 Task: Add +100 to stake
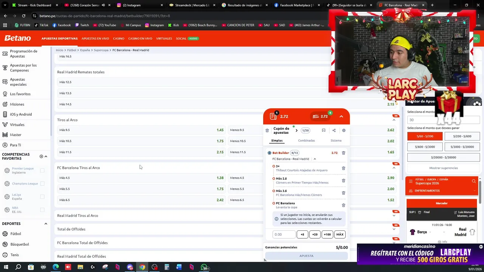(x=327, y=235)
